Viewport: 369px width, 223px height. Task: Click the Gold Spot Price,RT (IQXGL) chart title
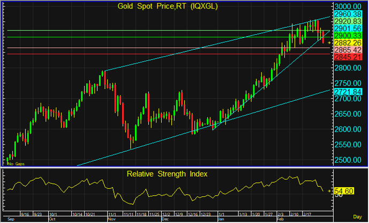[x=168, y=6]
